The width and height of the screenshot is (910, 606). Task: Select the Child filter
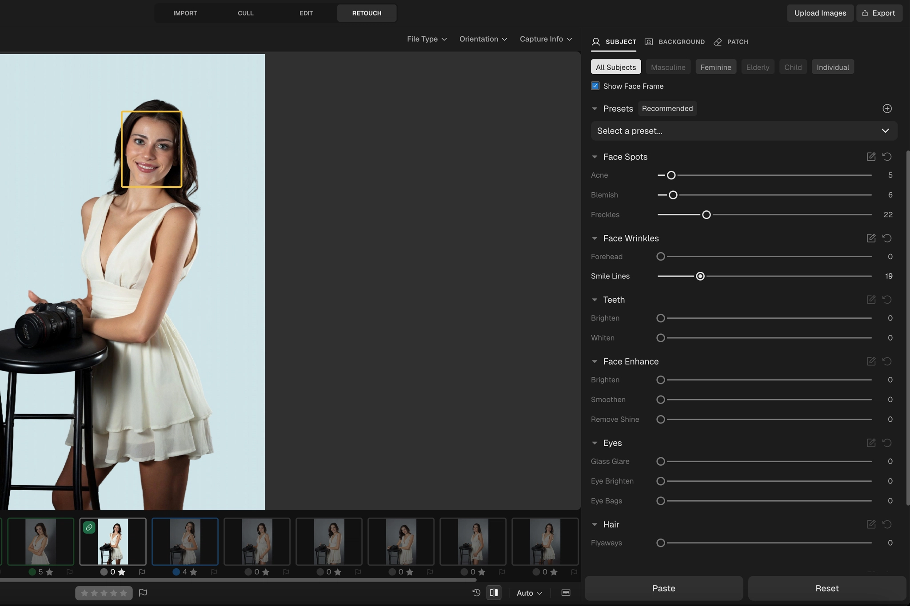click(793, 67)
